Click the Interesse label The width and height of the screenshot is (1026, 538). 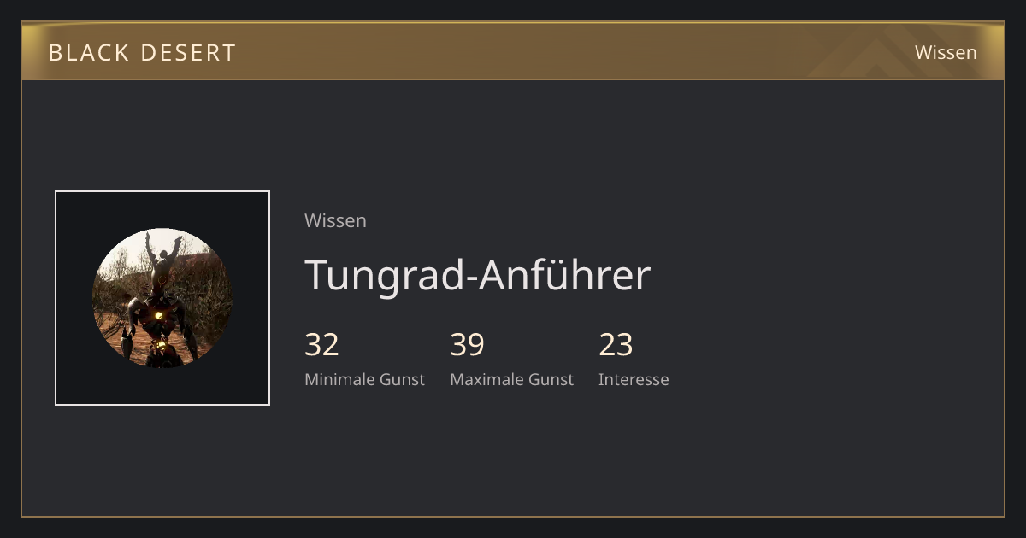click(634, 379)
